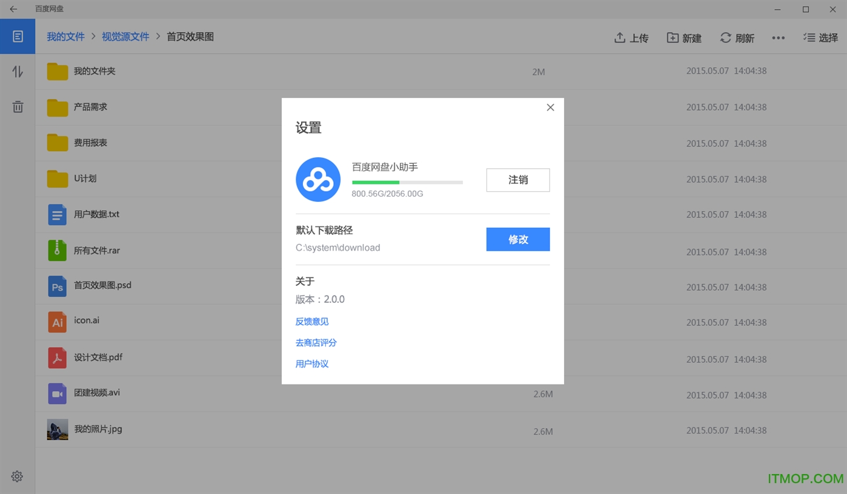The width and height of the screenshot is (847, 494).
Task: Click the 刷新 refresh button
Action: click(x=737, y=37)
